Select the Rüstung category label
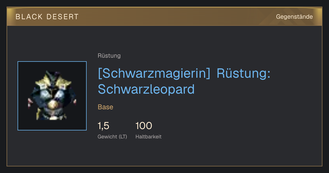The height and width of the screenshot is (173, 329). 109,56
